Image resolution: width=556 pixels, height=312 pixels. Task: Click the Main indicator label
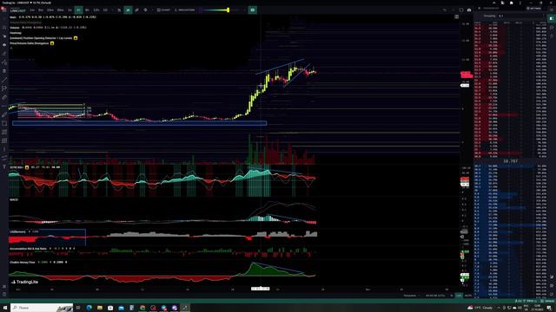click(x=13, y=16)
